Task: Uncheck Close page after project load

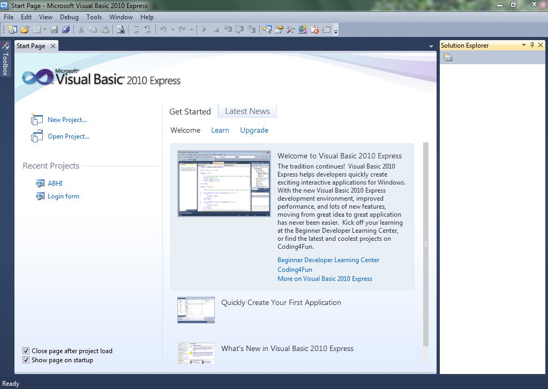Action: (26, 350)
